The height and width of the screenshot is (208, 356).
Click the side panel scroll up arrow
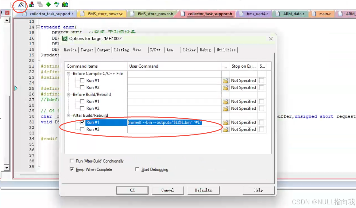click(7, 21)
